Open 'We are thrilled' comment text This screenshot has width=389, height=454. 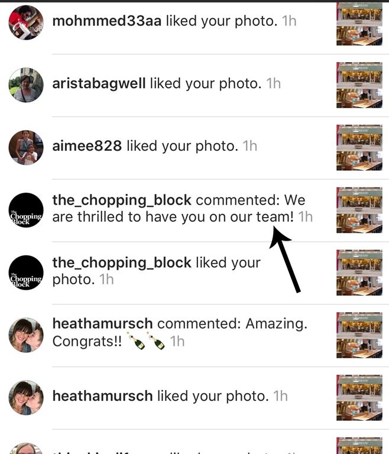pos(179,209)
